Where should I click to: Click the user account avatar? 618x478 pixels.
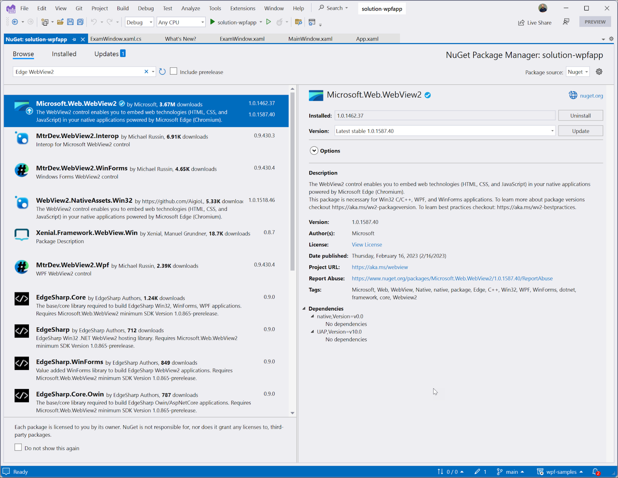(x=543, y=8)
